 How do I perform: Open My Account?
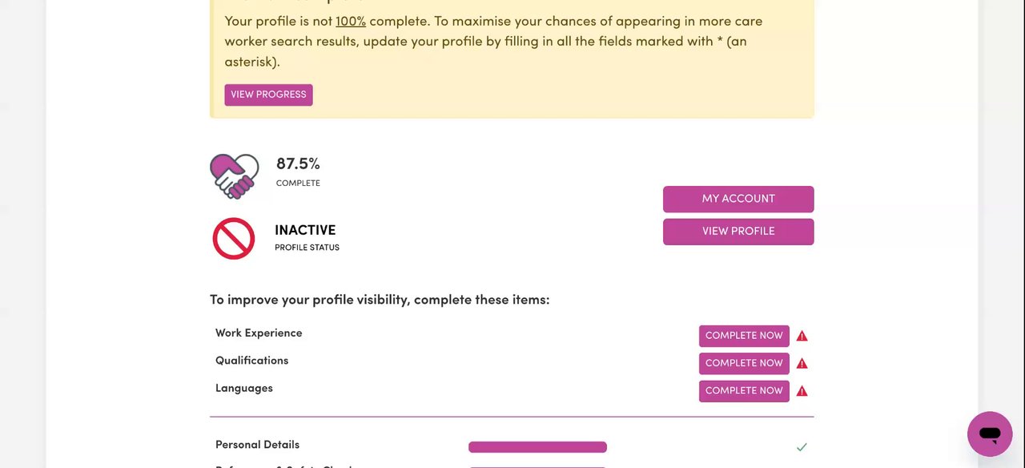point(738,199)
